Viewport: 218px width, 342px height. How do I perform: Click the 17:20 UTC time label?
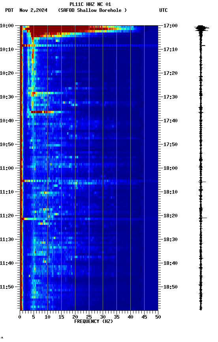pyautogui.click(x=171, y=73)
